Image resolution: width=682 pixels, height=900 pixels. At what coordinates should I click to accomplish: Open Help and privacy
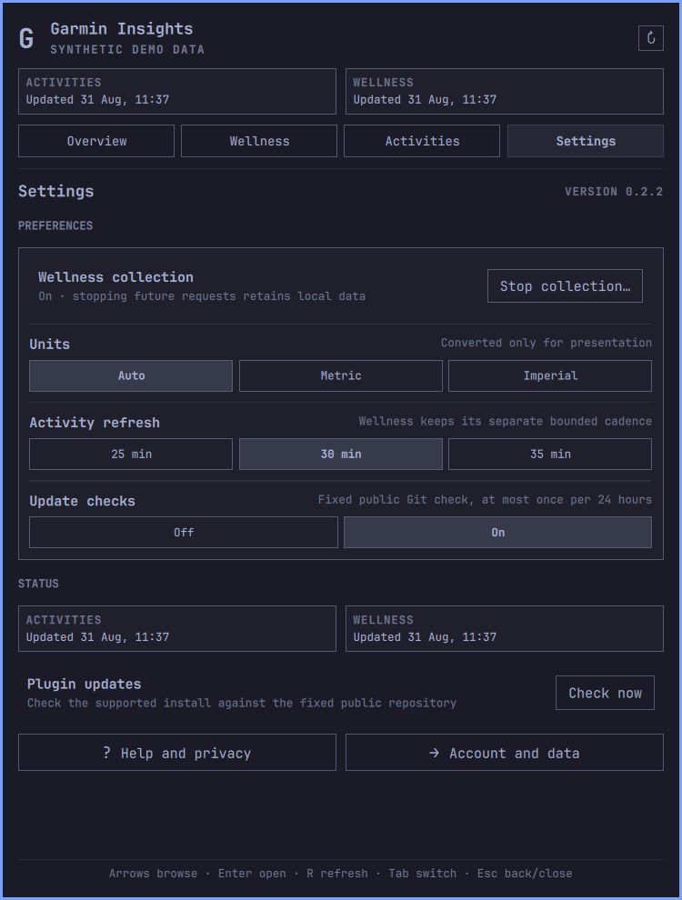[x=176, y=753]
